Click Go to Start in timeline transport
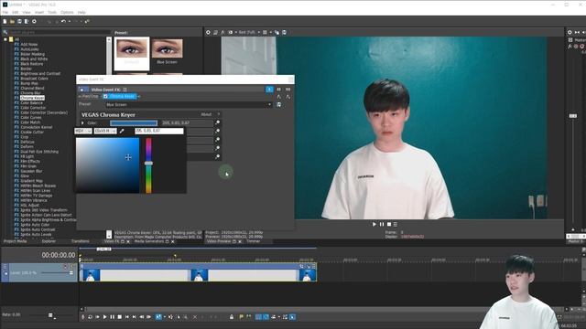The height and width of the screenshot is (329, 586). [127, 317]
